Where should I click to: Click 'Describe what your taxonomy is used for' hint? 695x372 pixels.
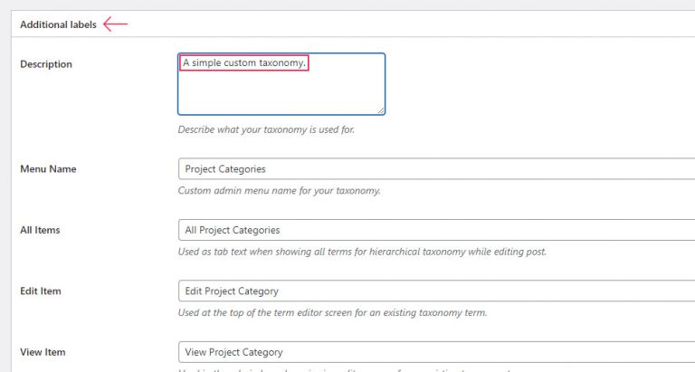(x=266, y=129)
